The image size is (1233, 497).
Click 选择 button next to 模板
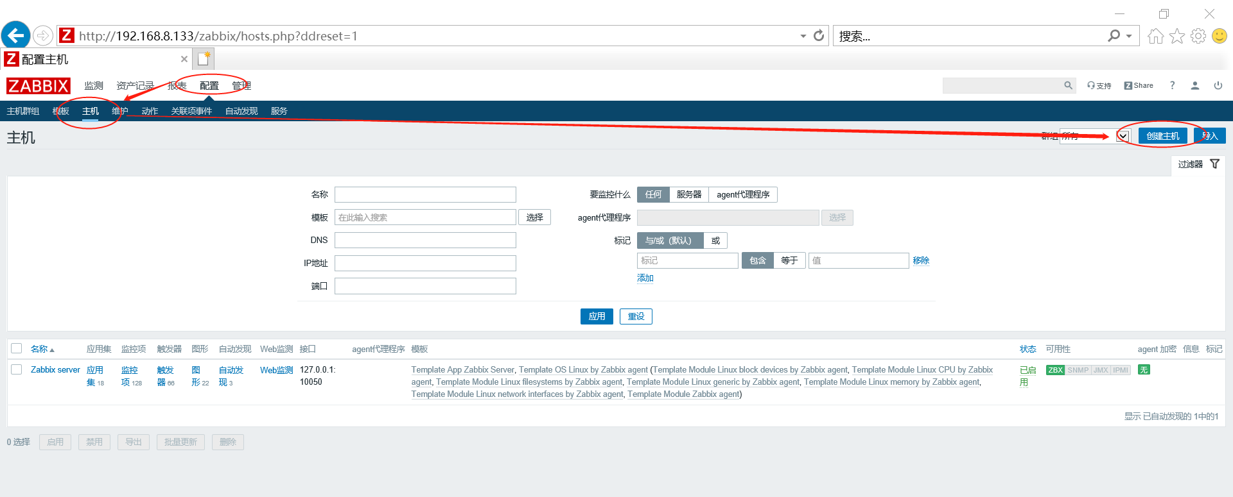(x=534, y=217)
